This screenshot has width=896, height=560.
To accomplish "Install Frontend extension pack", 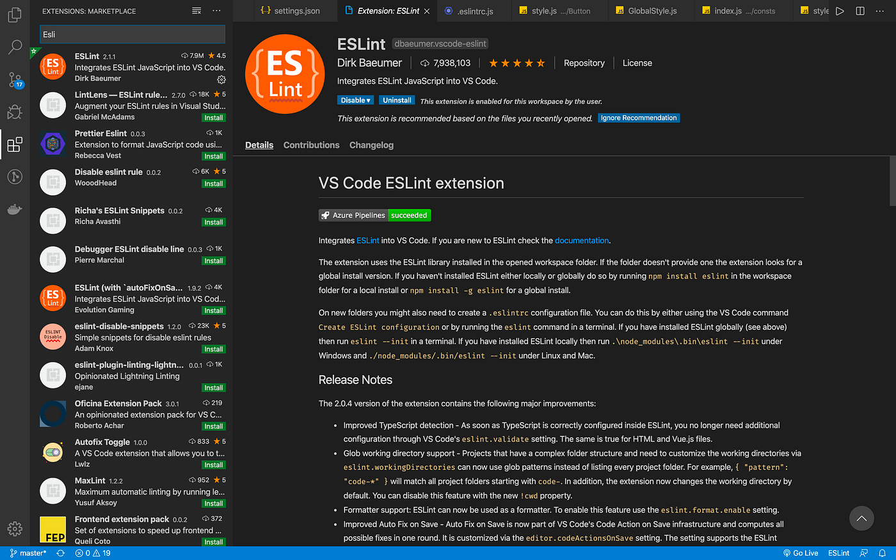I will point(214,541).
